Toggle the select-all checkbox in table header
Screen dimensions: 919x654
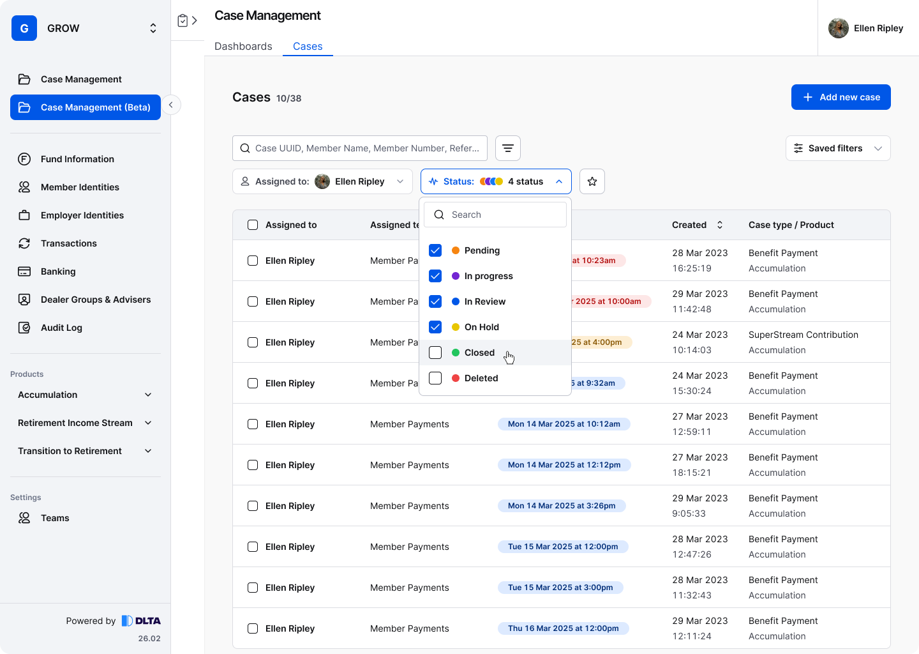pyautogui.click(x=253, y=225)
